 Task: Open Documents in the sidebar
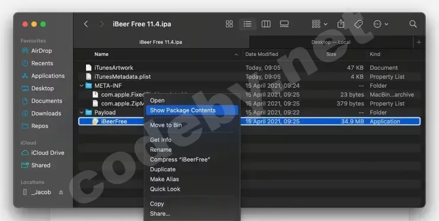(x=42, y=101)
